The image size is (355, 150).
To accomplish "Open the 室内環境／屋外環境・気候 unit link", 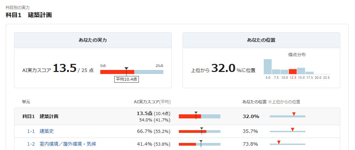I will coord(67,144).
